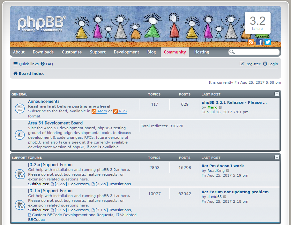Image resolution: width=291 pixels, height=225 pixels.
Task: View latest post icon next to Marc
Action: (220, 107)
